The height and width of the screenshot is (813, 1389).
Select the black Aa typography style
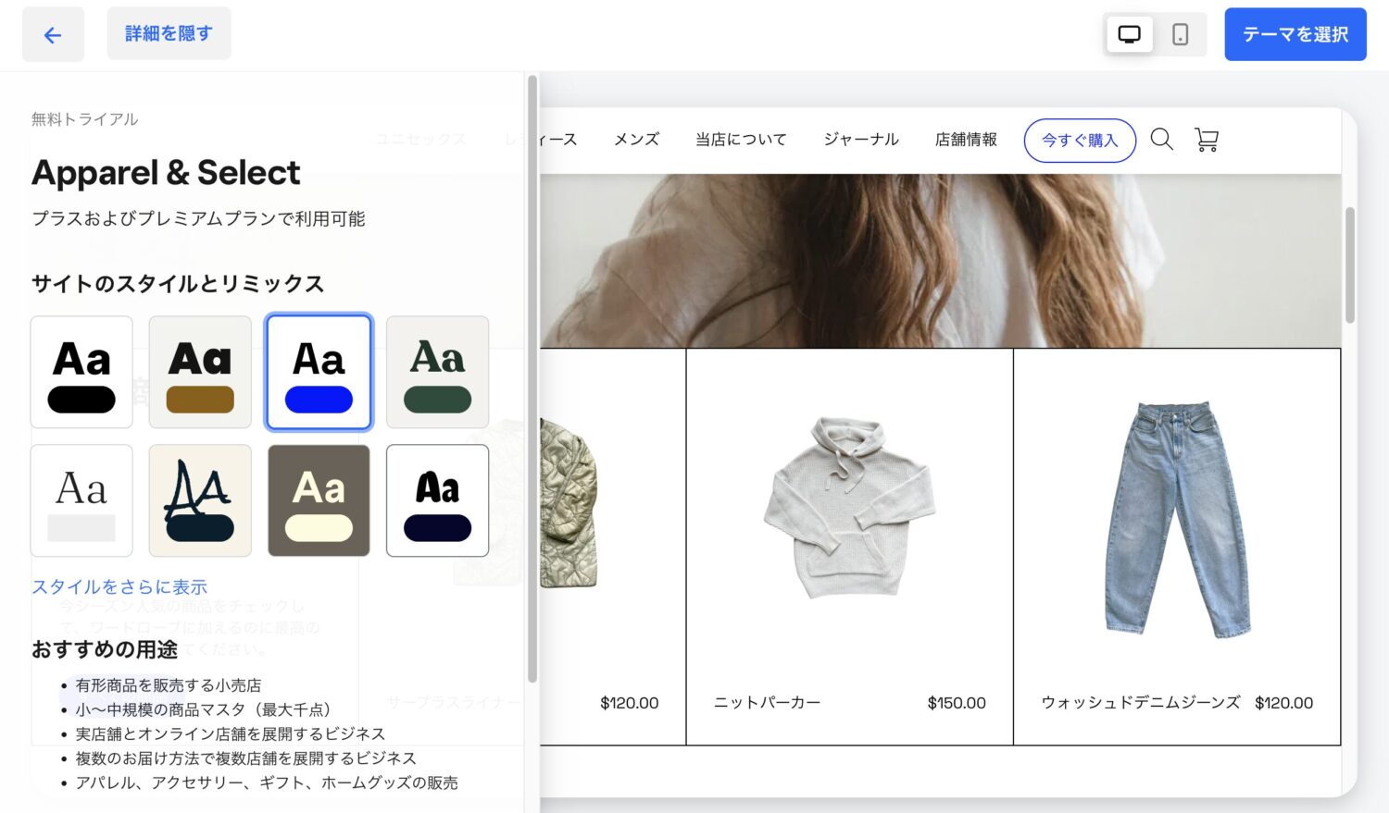(x=81, y=372)
